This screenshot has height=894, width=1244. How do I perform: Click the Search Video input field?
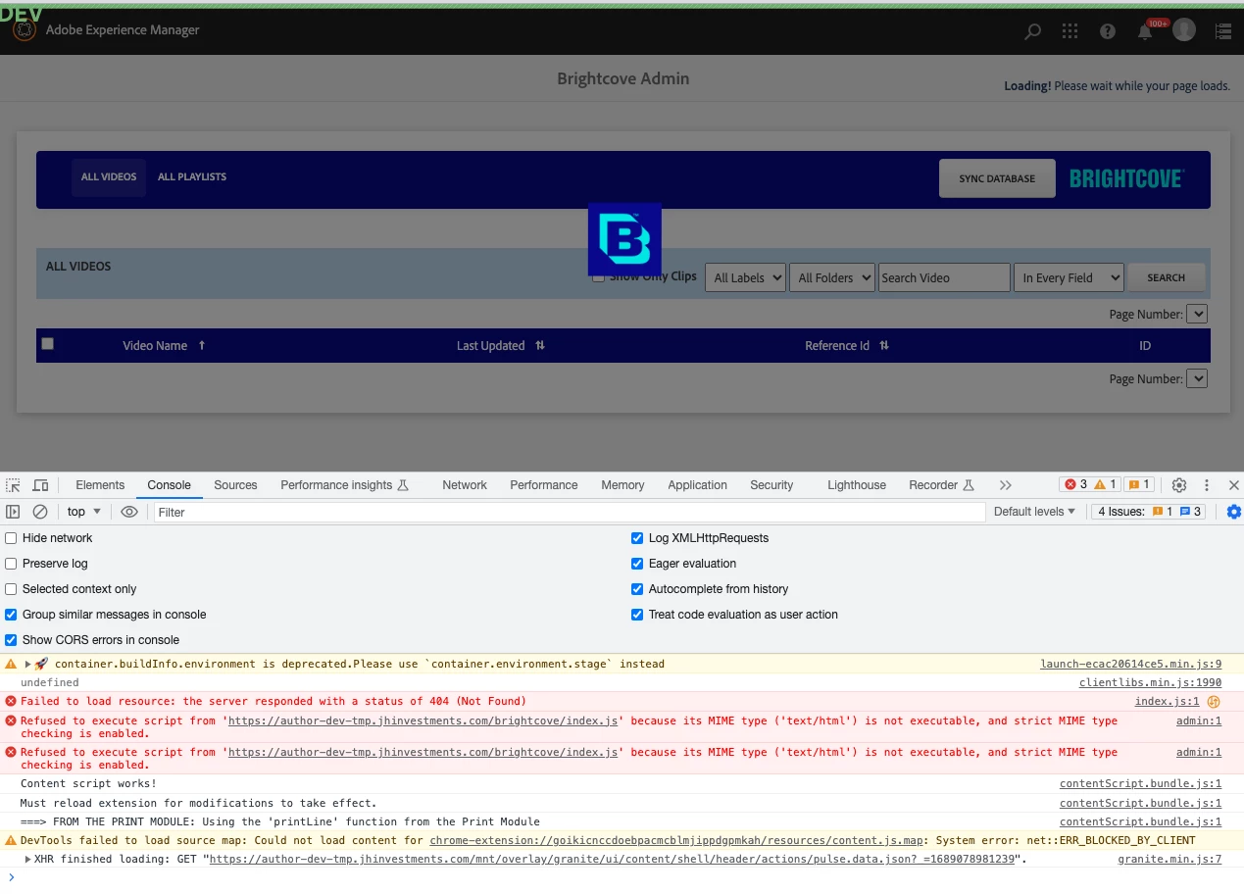(944, 277)
